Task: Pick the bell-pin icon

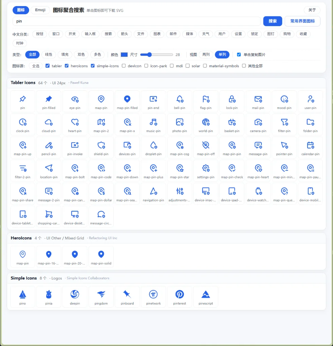Action: tap(180, 101)
